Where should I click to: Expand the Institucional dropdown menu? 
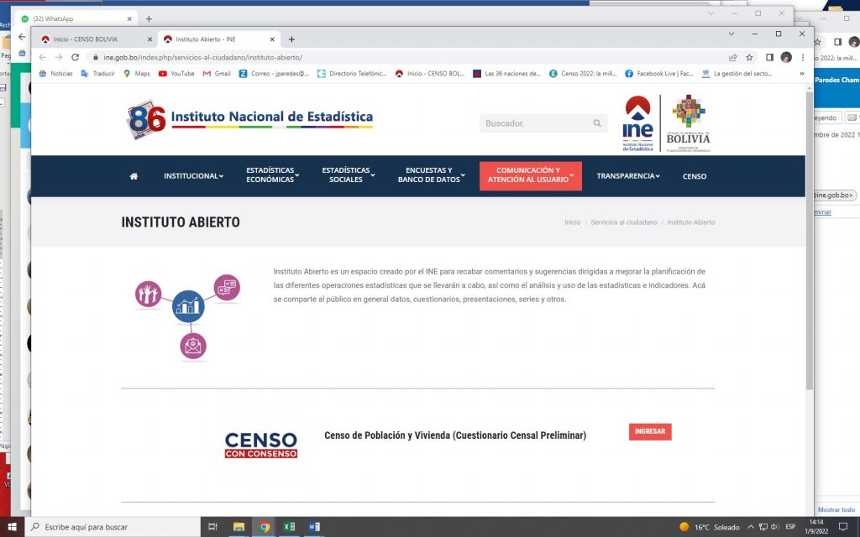(x=193, y=176)
